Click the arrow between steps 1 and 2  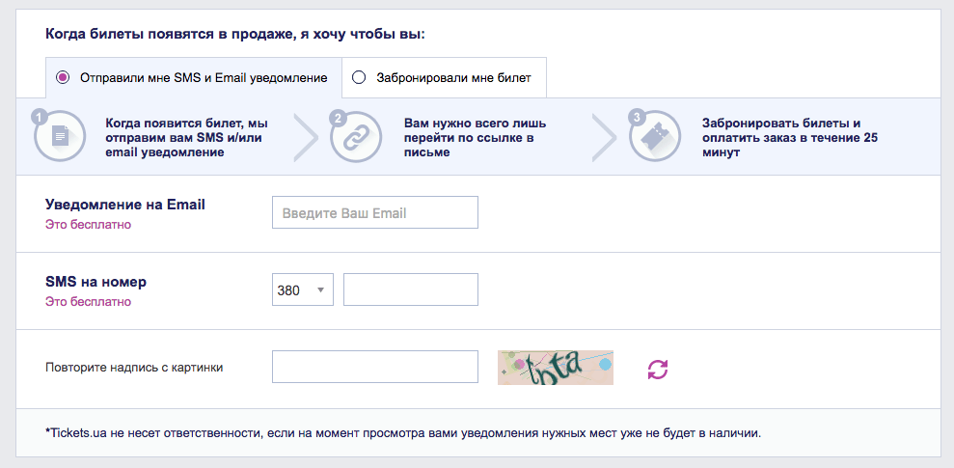(305, 138)
